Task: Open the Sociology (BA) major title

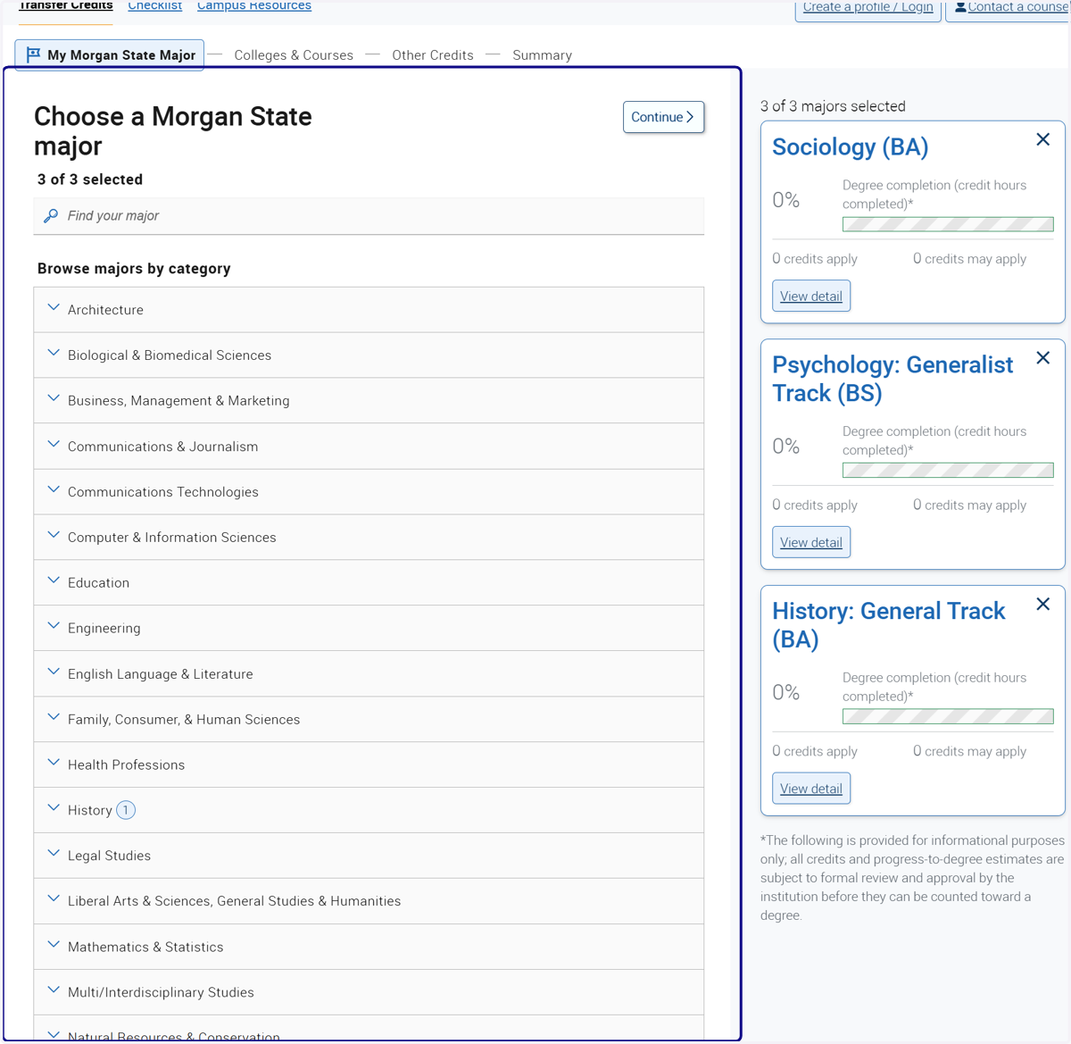Action: 850,147
